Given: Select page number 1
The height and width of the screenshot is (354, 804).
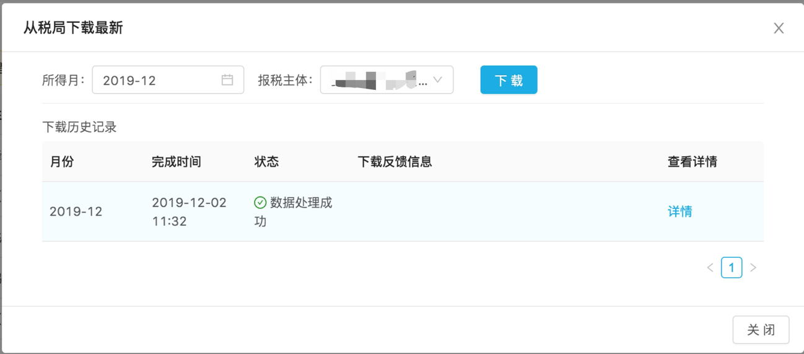Looking at the screenshot, I should [x=732, y=268].
